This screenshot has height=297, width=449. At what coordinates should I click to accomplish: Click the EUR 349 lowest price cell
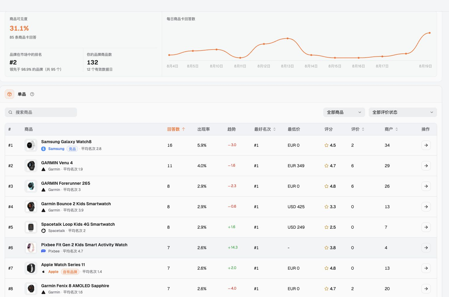(296, 166)
